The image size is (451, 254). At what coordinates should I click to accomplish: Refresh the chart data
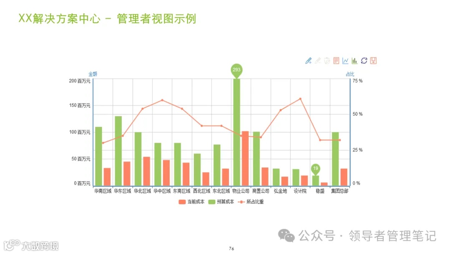(x=364, y=61)
